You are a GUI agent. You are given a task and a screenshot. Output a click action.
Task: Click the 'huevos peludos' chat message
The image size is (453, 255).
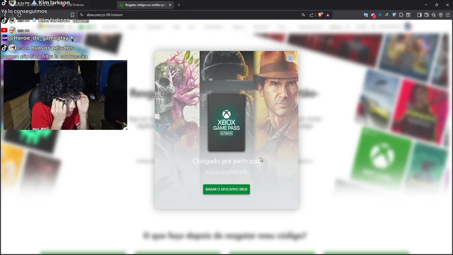pyautogui.click(x=52, y=48)
